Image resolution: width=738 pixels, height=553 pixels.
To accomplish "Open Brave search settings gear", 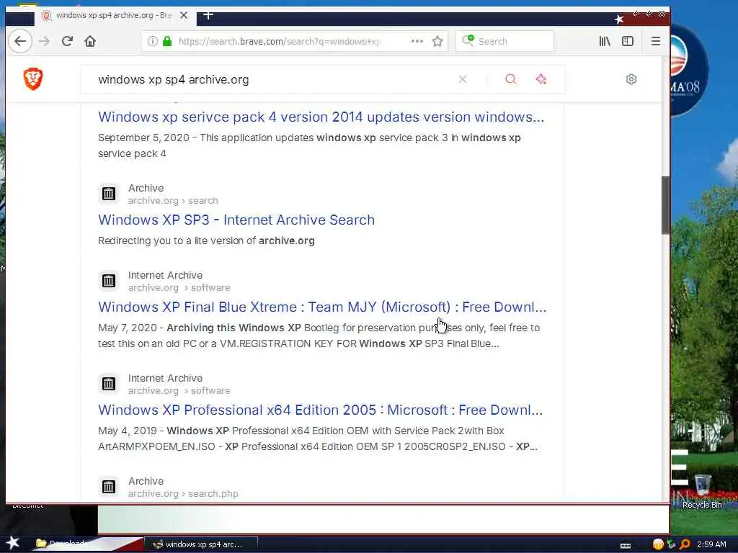I will pyautogui.click(x=631, y=79).
